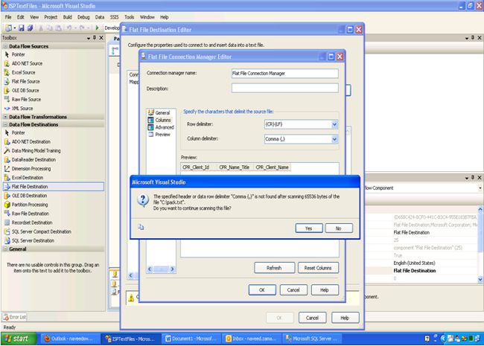Switch to Microsoft SQL Server taskbar item

tap(313, 339)
